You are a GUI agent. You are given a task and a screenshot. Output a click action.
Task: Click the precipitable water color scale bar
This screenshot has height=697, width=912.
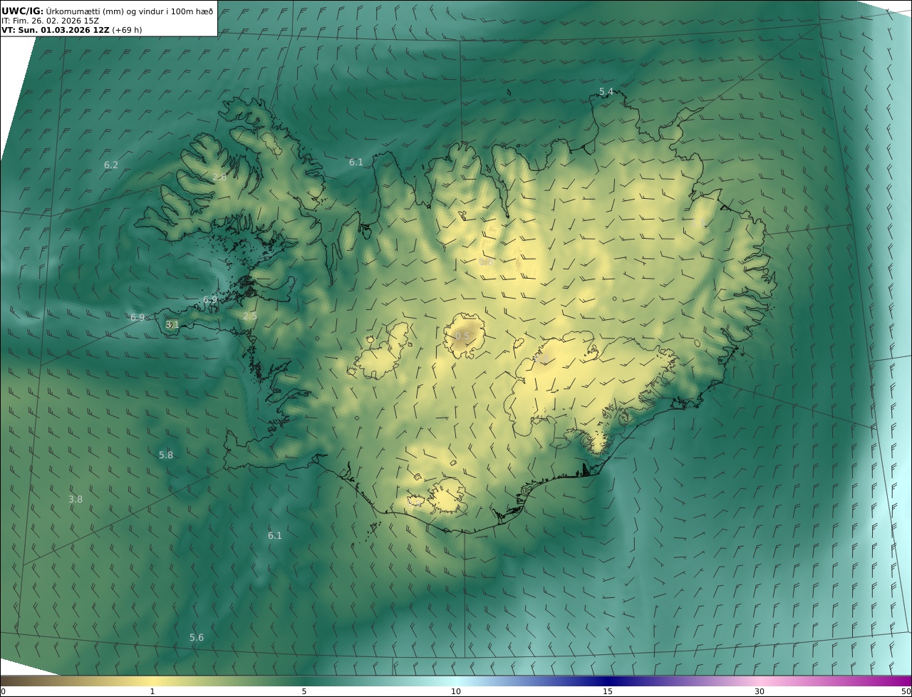[x=456, y=681]
